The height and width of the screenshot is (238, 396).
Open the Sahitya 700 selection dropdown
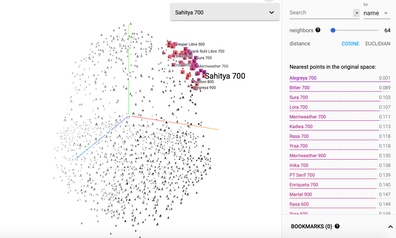point(225,12)
